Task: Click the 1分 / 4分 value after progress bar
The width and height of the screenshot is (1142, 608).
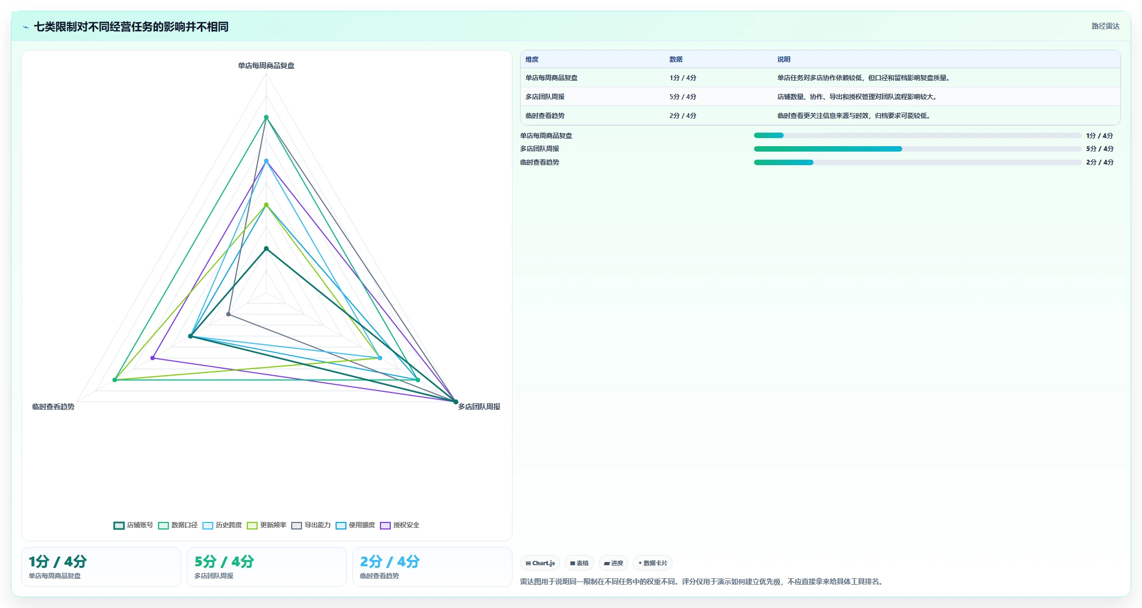Action: [x=1100, y=136]
